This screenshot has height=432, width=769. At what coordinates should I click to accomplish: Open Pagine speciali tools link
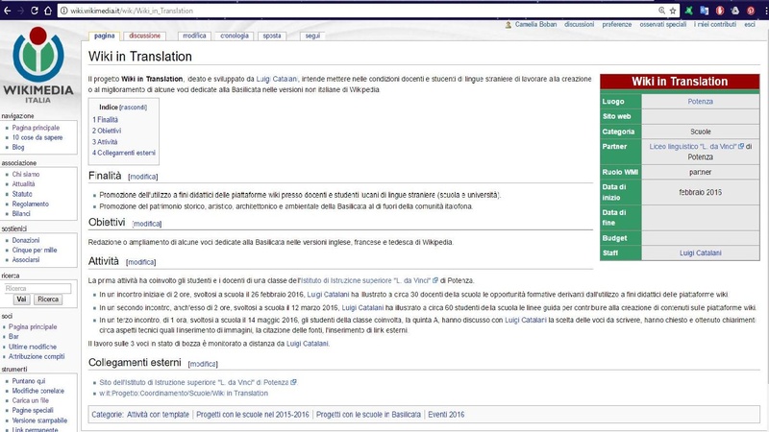[x=33, y=411]
